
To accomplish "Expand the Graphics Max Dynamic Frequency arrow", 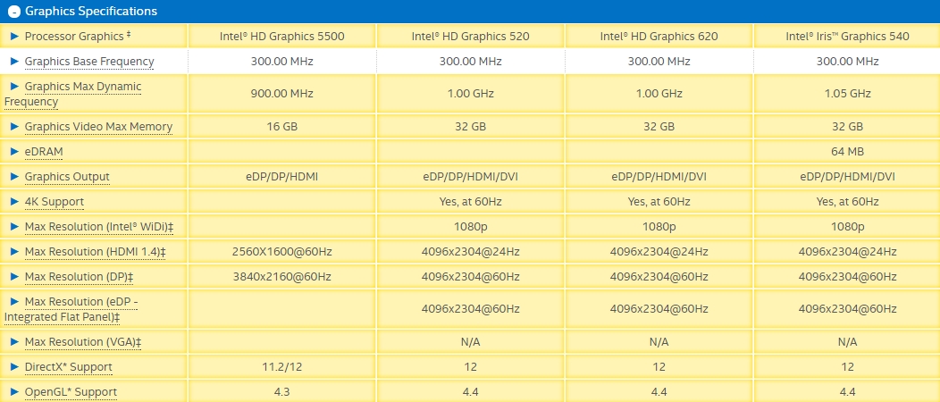I will click(15, 87).
